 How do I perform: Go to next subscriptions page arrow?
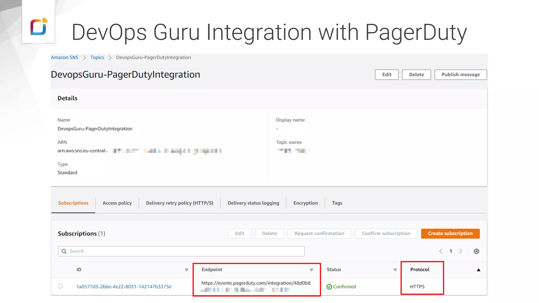[461, 251]
